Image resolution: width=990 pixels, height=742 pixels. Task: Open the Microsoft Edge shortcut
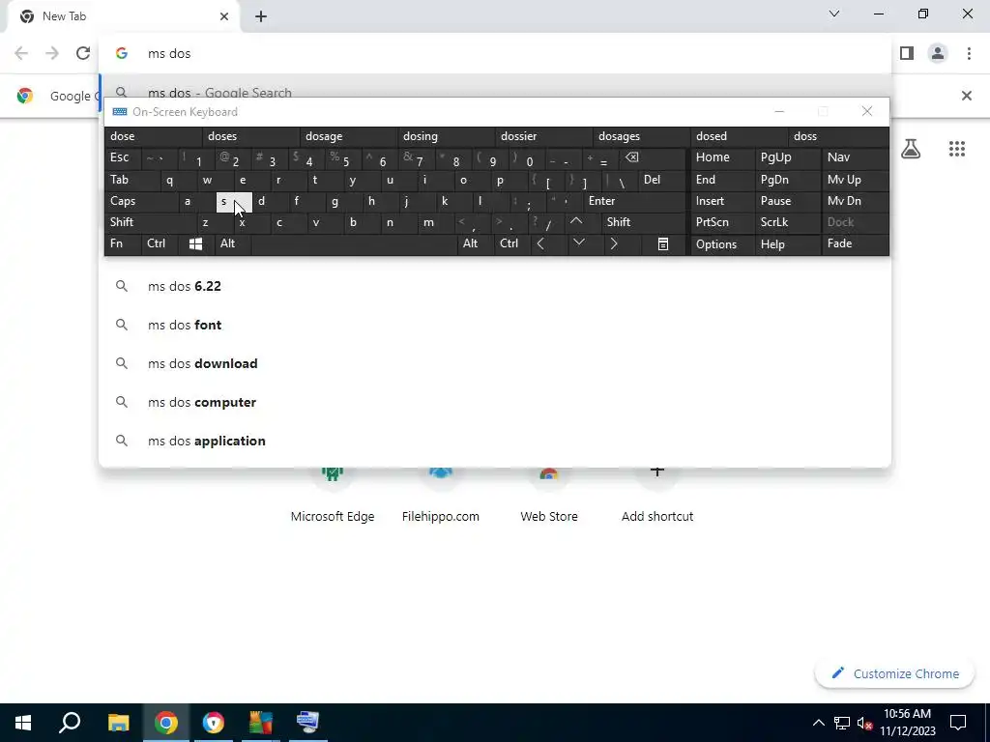(x=333, y=496)
